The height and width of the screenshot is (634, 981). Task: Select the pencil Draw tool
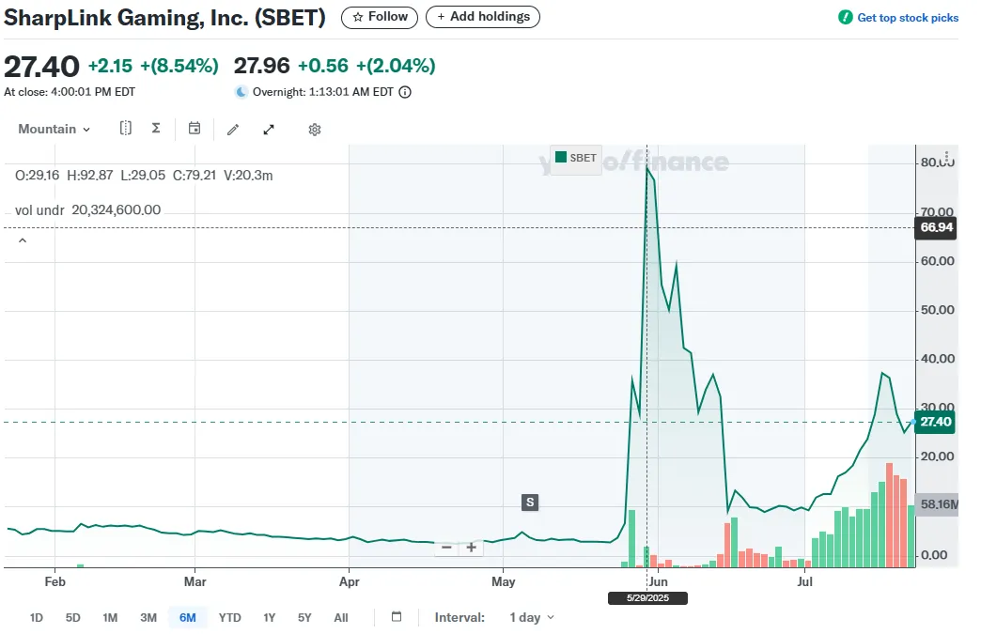tap(233, 130)
